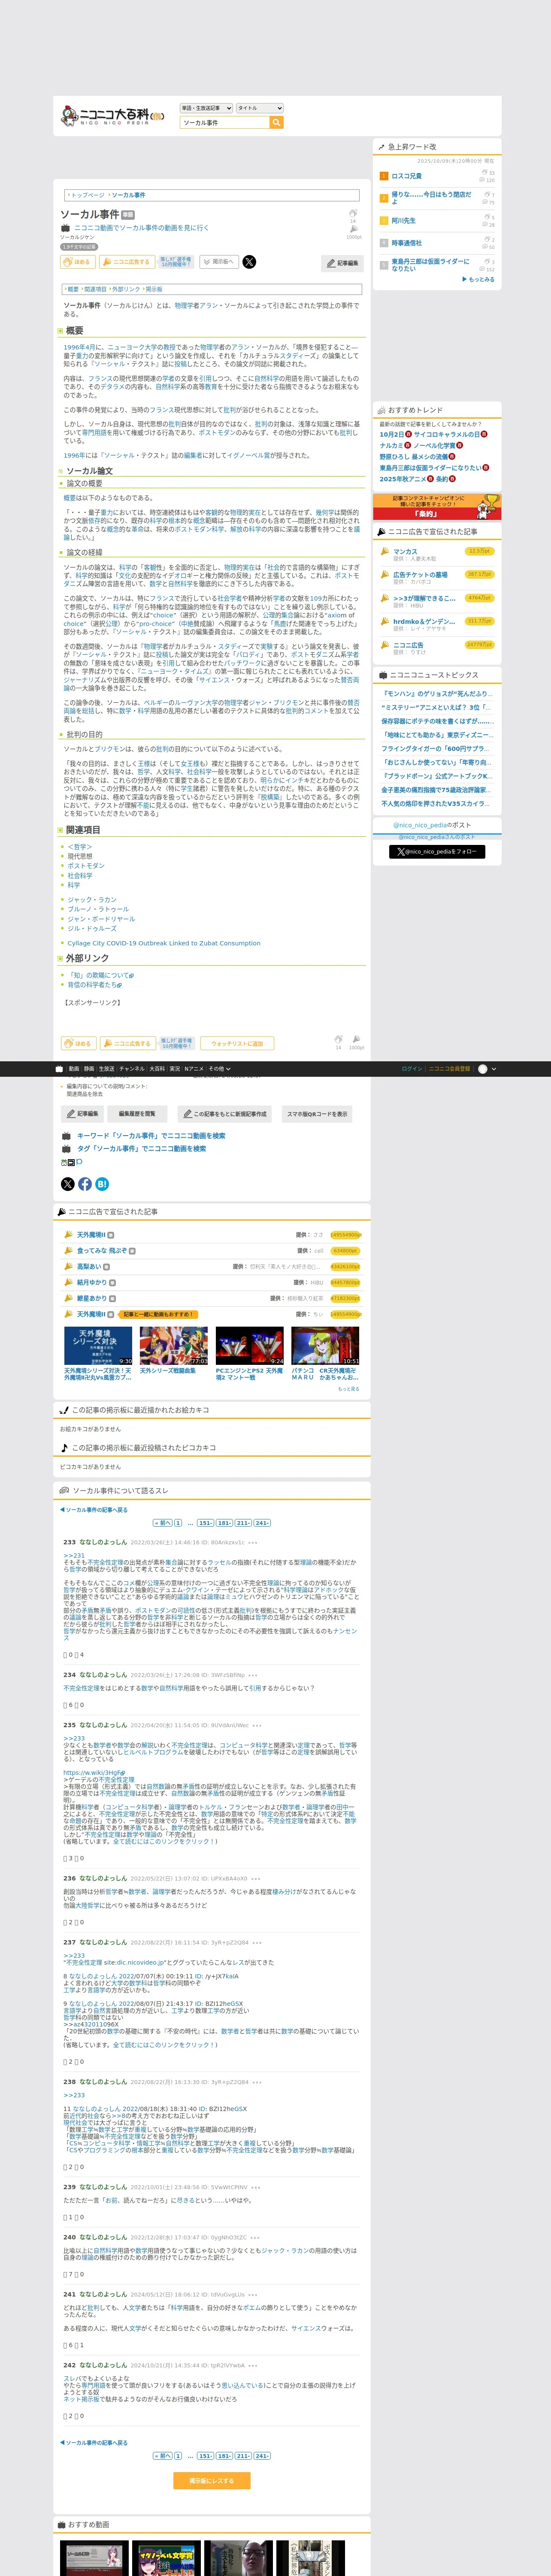Open 天外魔境シリーズ対決 video thumbnail

98,1346
